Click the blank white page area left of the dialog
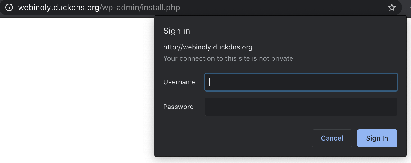Screen dimensions: 411x163 pos(76,90)
